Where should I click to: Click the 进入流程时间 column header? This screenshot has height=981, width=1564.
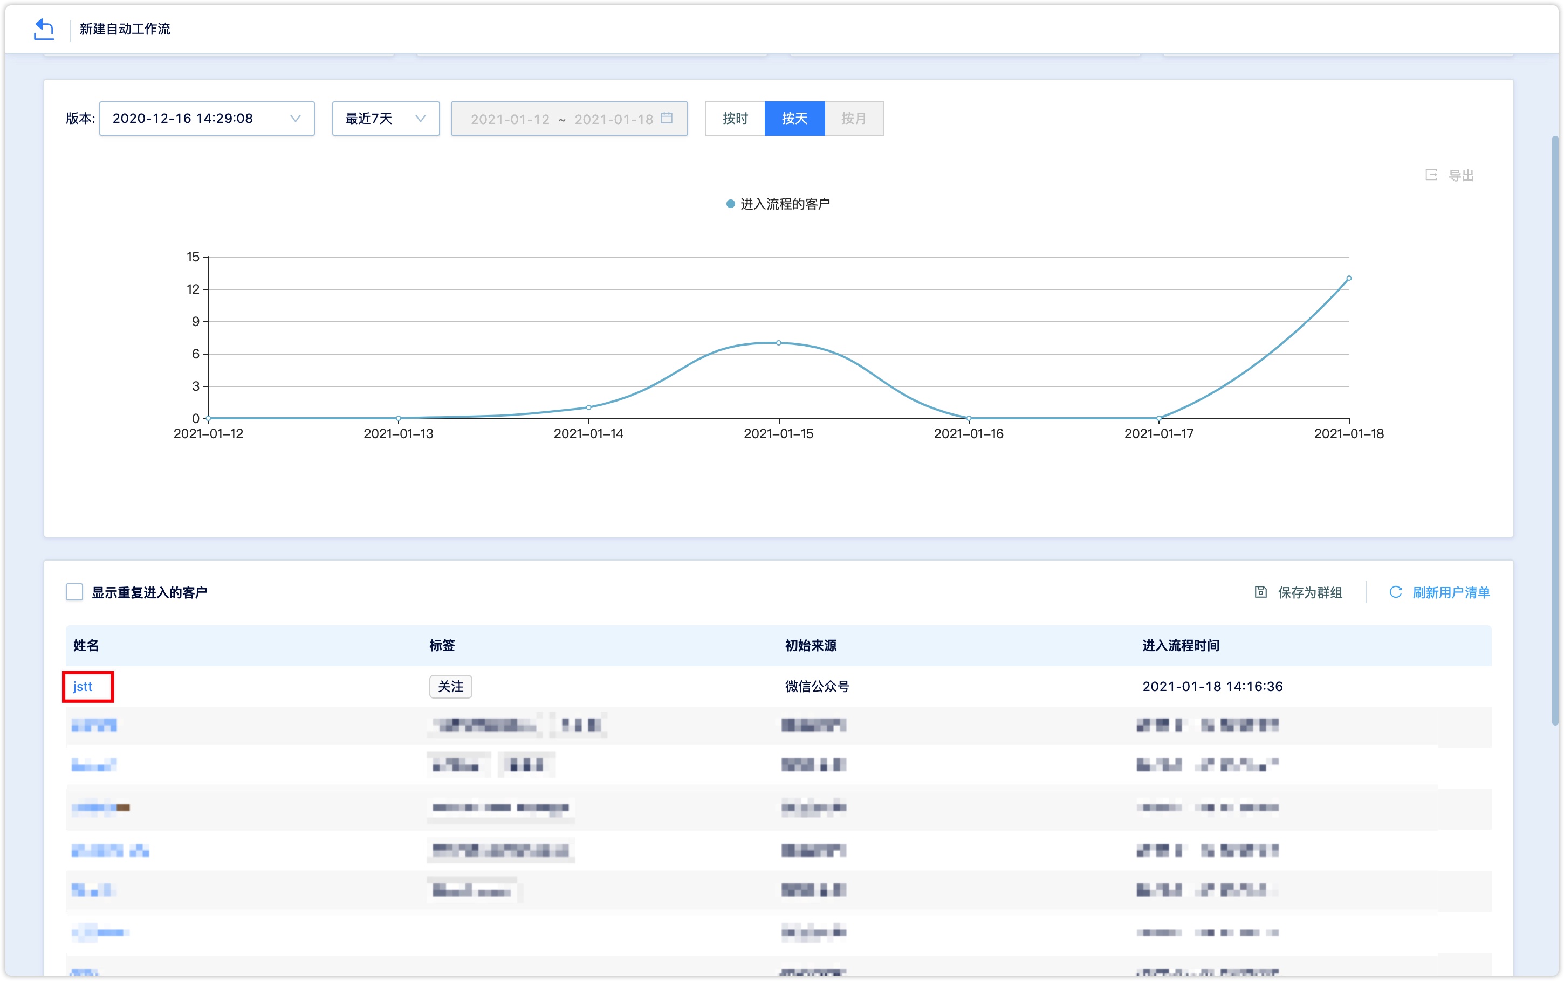(1181, 646)
